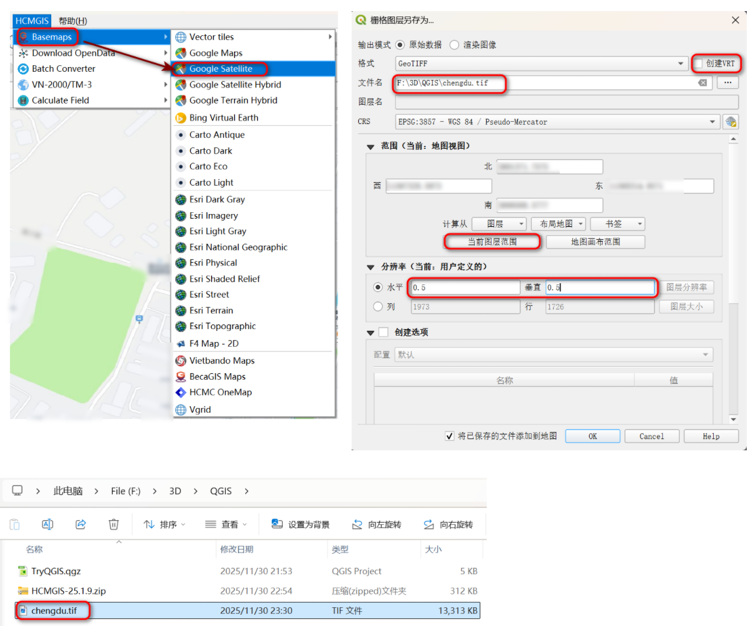The height and width of the screenshot is (626, 752).
Task: Open the 书签 bookmark dropdown
Action: [617, 224]
